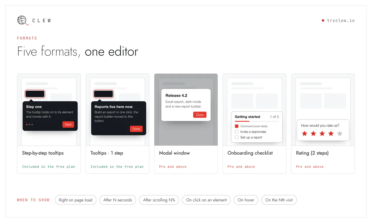Screen dimensions: 372x223
Task: Click the Five formats, one editor headline
Action: tap(78, 51)
